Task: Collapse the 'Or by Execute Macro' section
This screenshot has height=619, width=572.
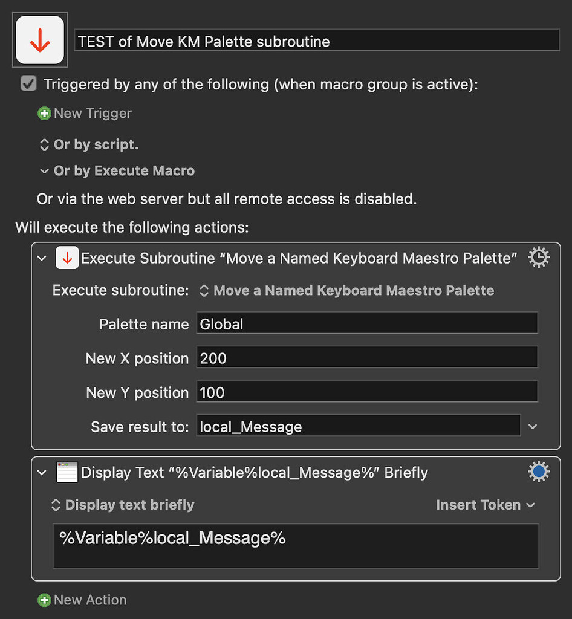Action: tap(44, 171)
